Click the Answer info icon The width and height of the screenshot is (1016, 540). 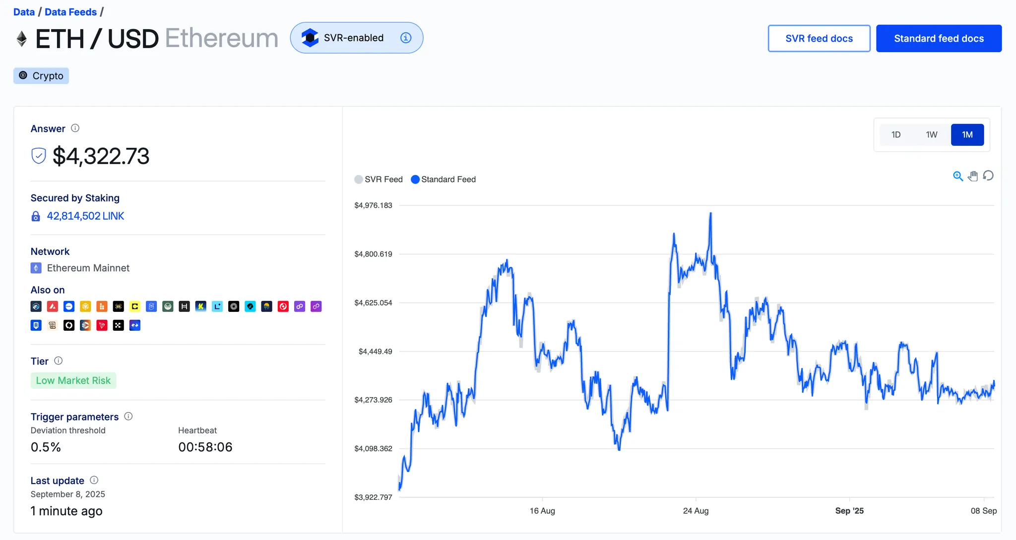75,128
